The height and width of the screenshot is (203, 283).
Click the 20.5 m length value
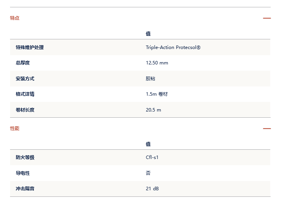coord(153,110)
